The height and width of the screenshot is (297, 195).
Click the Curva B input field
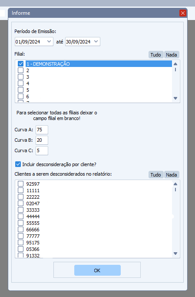(x=42, y=140)
